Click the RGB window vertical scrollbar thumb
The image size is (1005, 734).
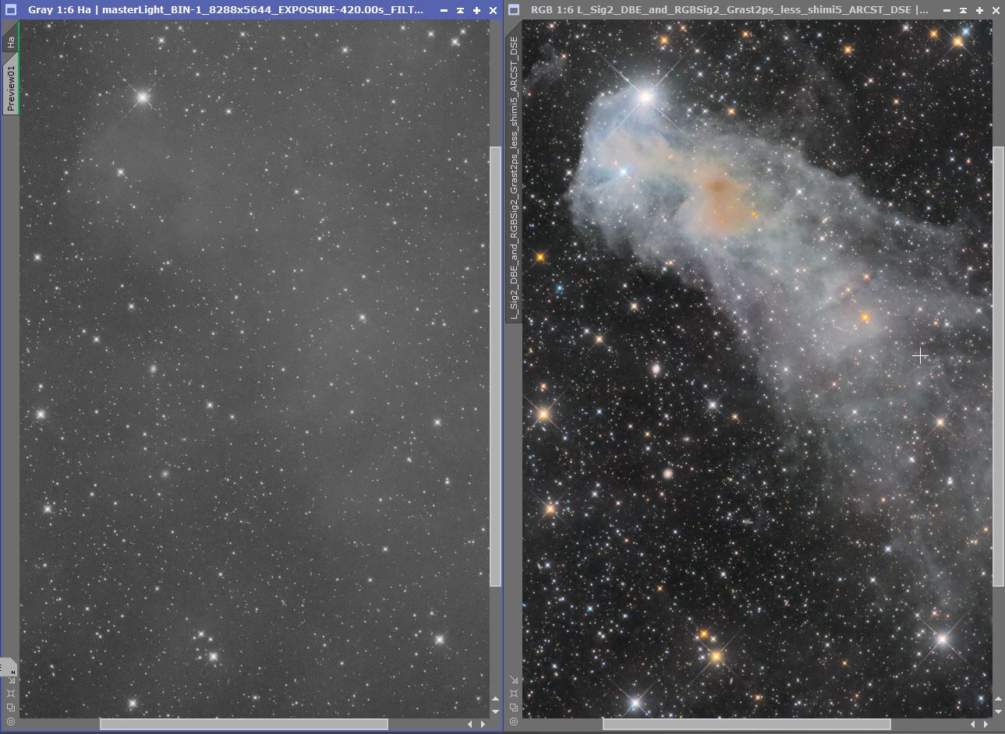(x=998, y=366)
